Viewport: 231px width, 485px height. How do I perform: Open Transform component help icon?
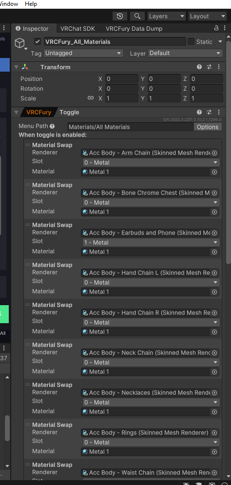(x=199, y=67)
